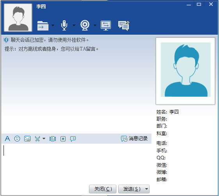The height and width of the screenshot is (196, 219).
Task: Minimize the chat window
Action: click(x=189, y=5)
